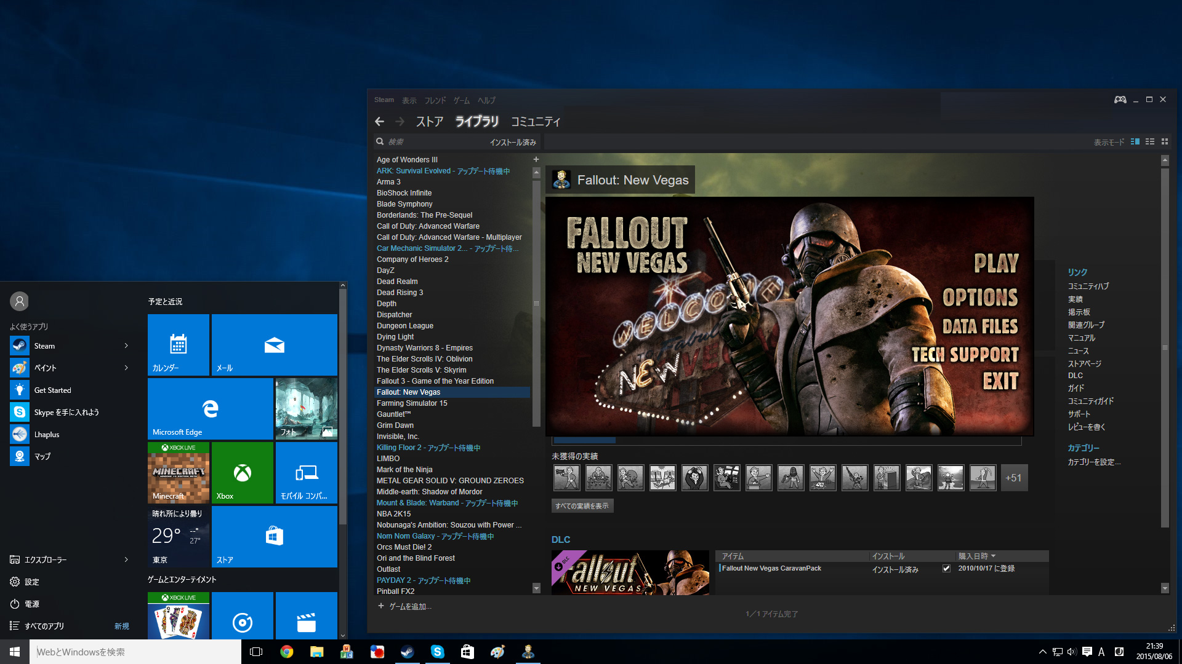Open the Calendar tile
Image resolution: width=1182 pixels, height=664 pixels.
[179, 345]
